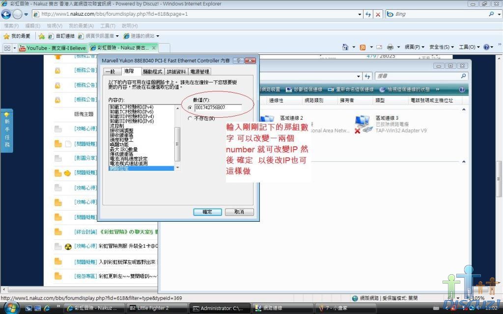
Task: Click the Windows Start orb
Action: click(x=12, y=308)
